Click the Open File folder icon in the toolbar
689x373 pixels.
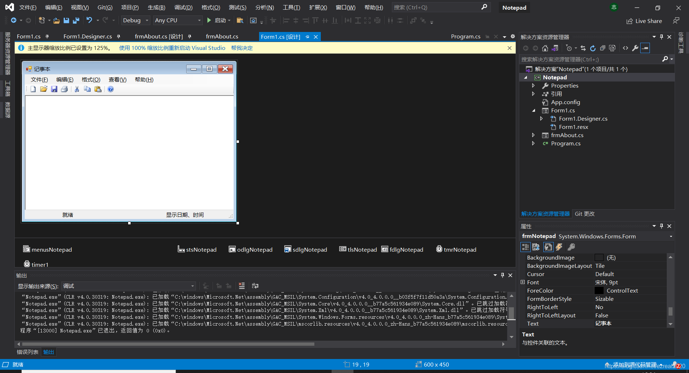click(x=56, y=20)
